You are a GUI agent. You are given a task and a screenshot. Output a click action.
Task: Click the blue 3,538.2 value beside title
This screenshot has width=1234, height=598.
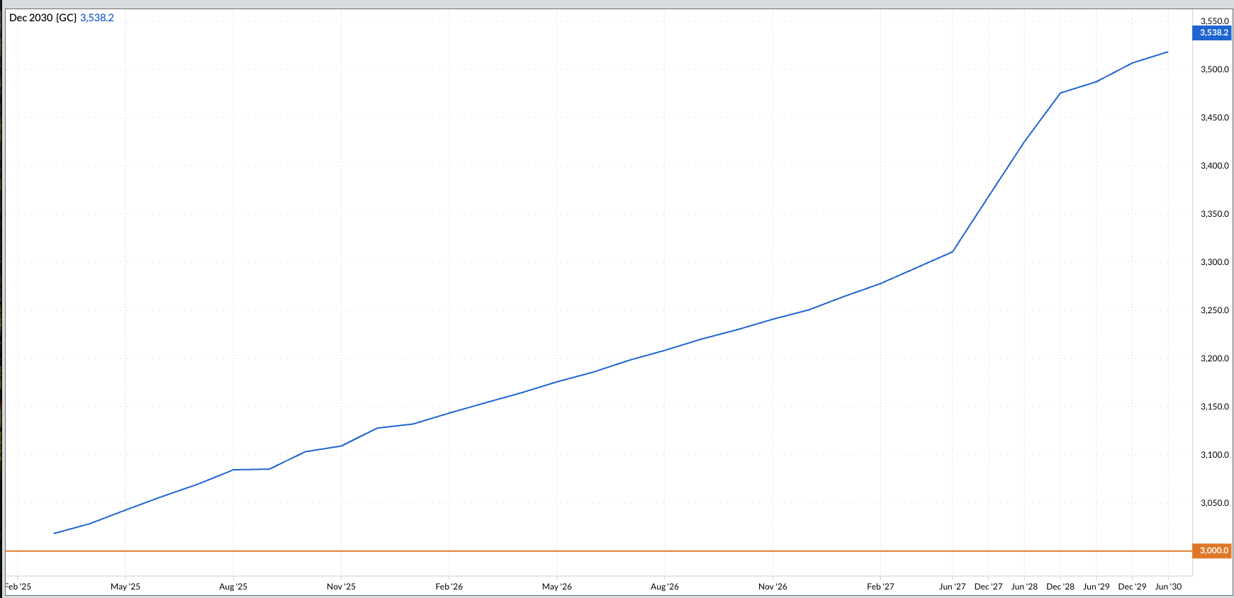pos(97,18)
